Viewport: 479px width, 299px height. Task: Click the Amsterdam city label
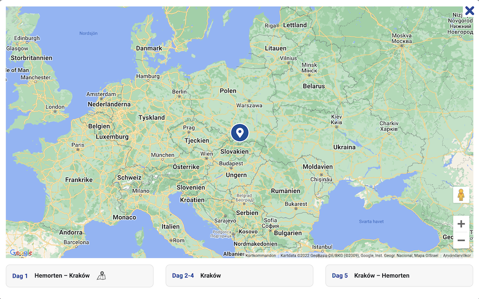pos(101,94)
